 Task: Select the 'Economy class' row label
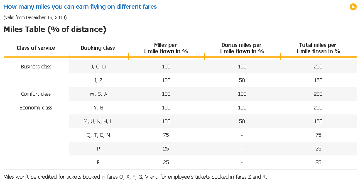36,108
